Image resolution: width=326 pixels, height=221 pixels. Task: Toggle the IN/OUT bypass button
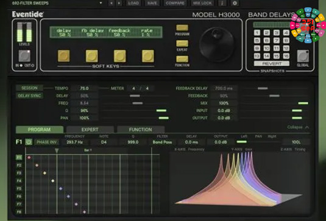pyautogui.click(x=24, y=56)
